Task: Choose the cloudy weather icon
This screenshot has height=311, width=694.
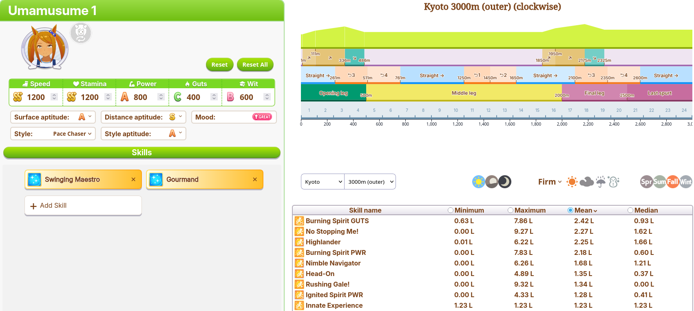Action: pyautogui.click(x=586, y=182)
